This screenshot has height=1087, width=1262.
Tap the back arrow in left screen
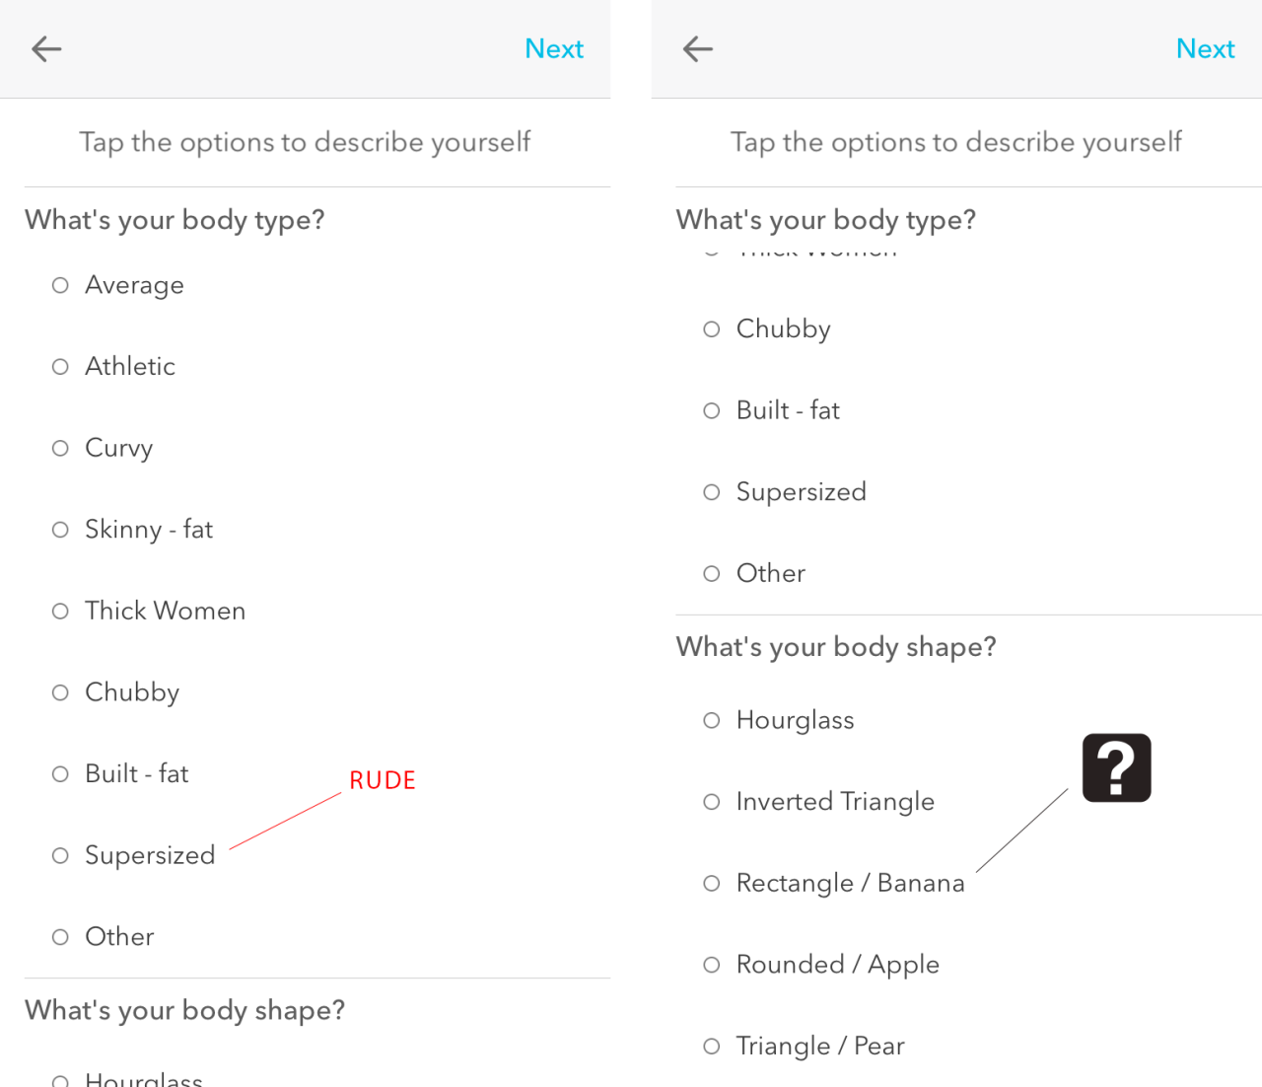(46, 48)
